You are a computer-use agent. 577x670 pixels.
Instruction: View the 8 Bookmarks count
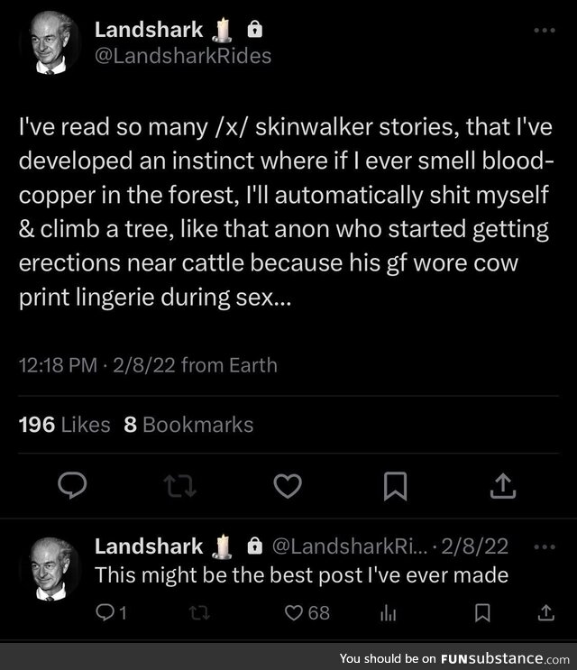(188, 424)
